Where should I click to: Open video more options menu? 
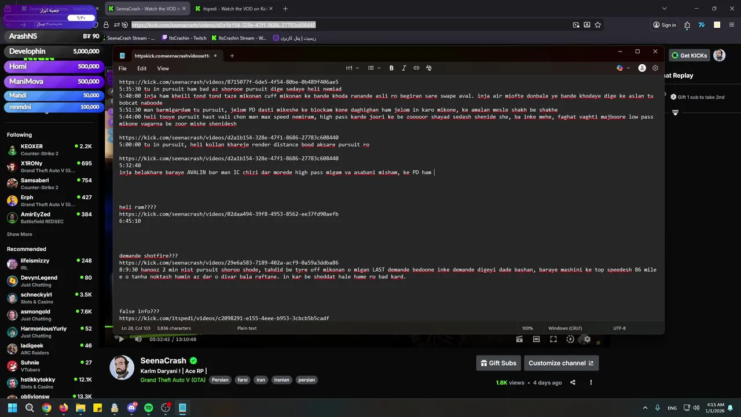(x=591, y=382)
